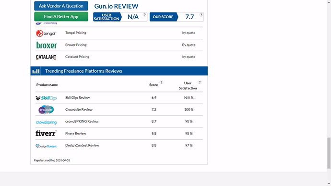Open the crowdSPRING Review link

click(x=82, y=121)
